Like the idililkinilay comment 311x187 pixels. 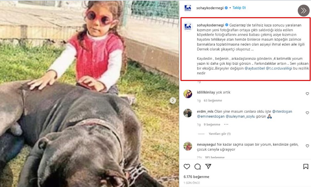coord(307,93)
